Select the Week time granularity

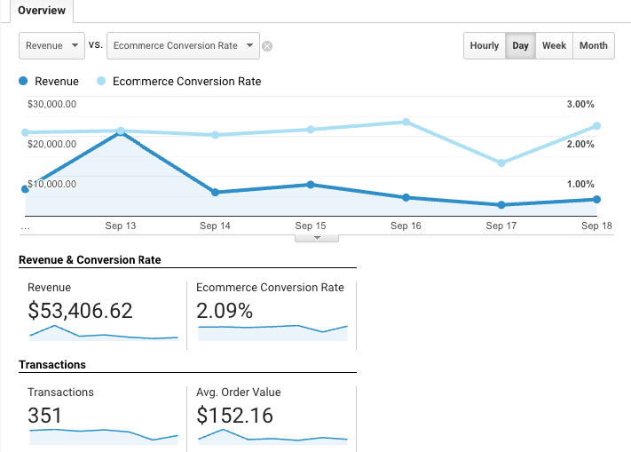pyautogui.click(x=554, y=46)
